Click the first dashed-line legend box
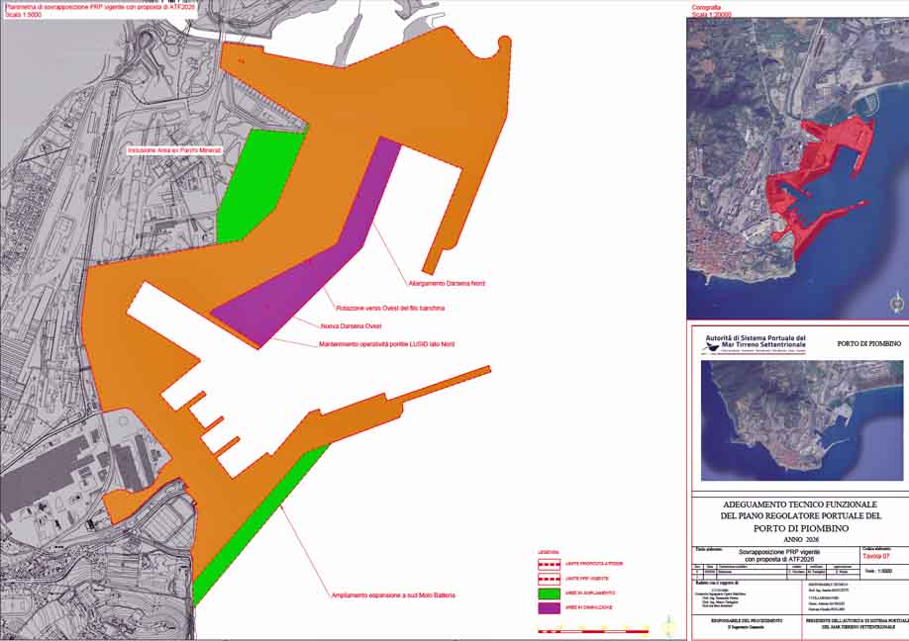This screenshot has height=641, width=909. (x=549, y=564)
